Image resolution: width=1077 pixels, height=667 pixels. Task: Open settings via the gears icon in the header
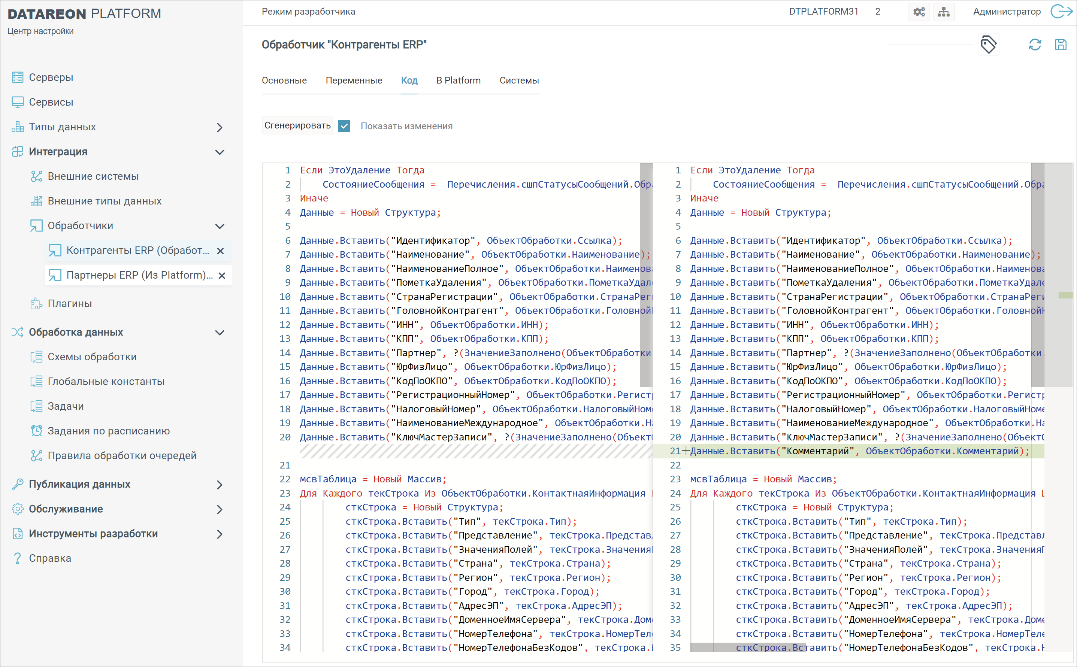tap(919, 12)
